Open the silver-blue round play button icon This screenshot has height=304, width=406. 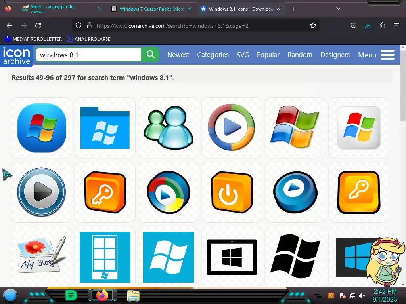(x=41, y=192)
